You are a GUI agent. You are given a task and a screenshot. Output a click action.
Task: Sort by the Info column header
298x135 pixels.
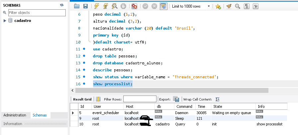[x=271, y=106]
